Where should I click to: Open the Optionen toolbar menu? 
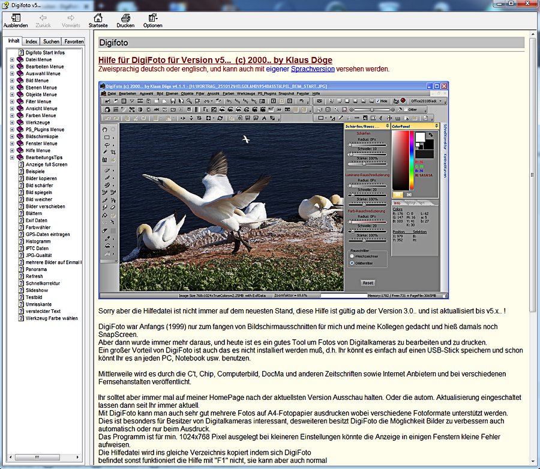pos(152,18)
